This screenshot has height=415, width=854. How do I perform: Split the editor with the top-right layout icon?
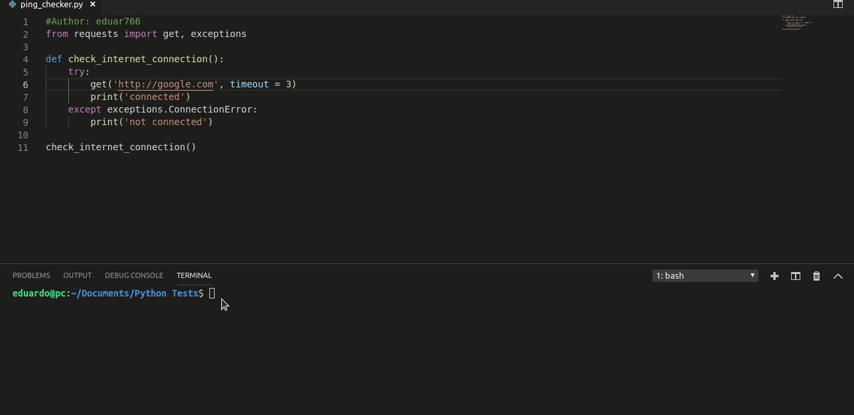838,4
